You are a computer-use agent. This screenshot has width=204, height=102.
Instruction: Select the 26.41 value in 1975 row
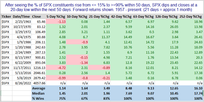pyautogui.click(x=190, y=37)
